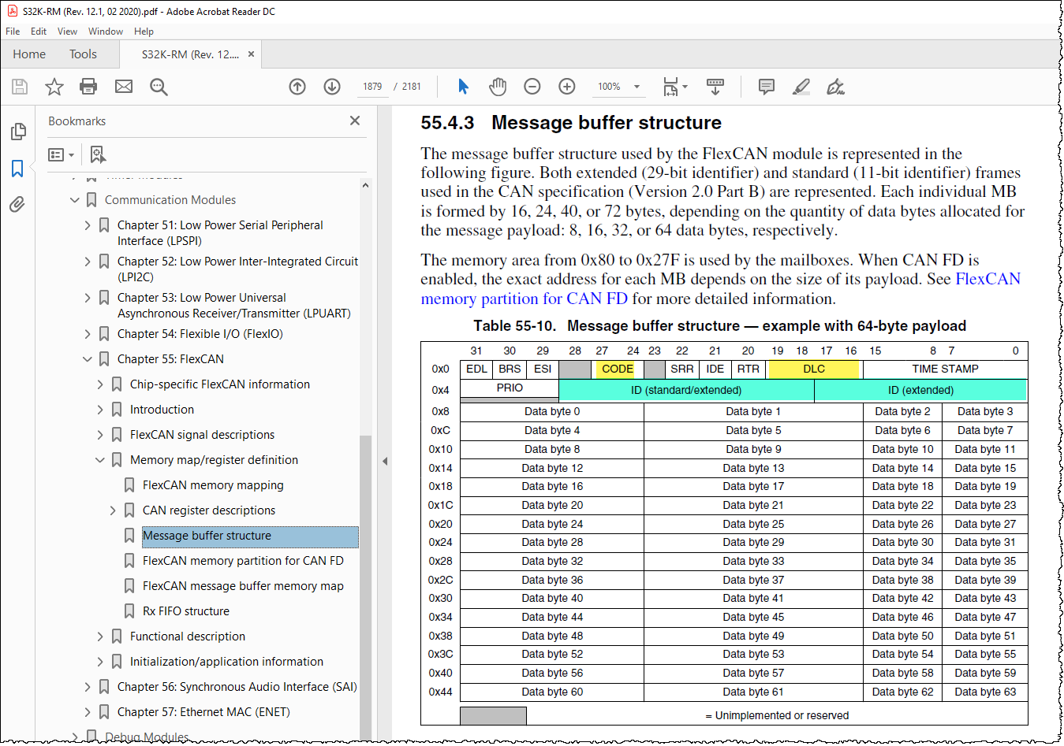Zoom out using the minus button

(x=532, y=87)
